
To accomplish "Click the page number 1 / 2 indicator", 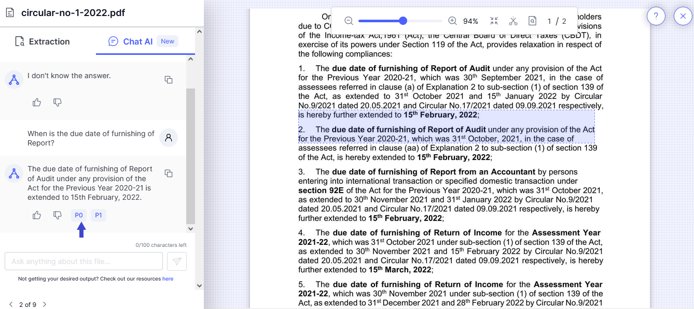I will (557, 21).
